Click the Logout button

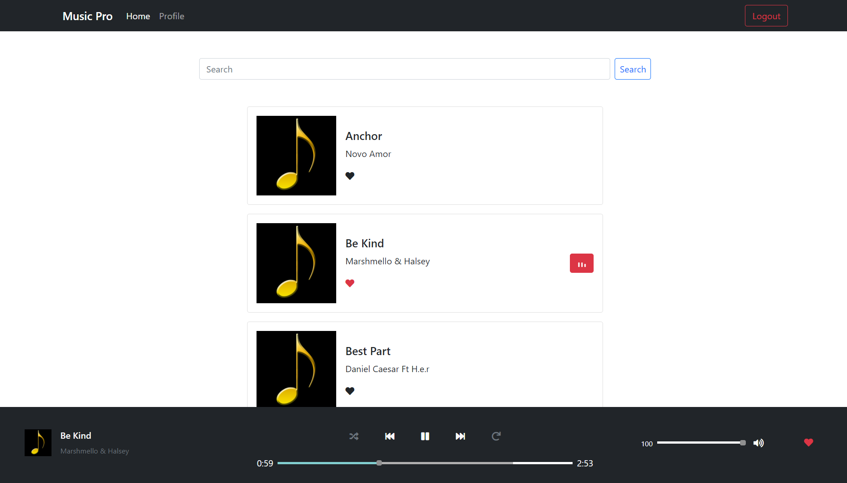766,16
